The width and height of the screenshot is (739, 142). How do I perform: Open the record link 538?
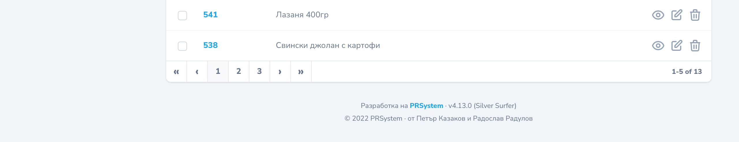(210, 45)
